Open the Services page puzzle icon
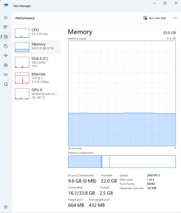181x213 pixels. tap(6, 84)
